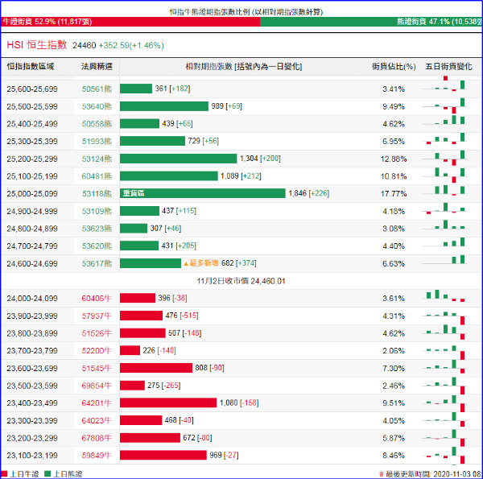Open warrant 53640熊 link
This screenshot has width=483, height=479.
pyautogui.click(x=97, y=106)
